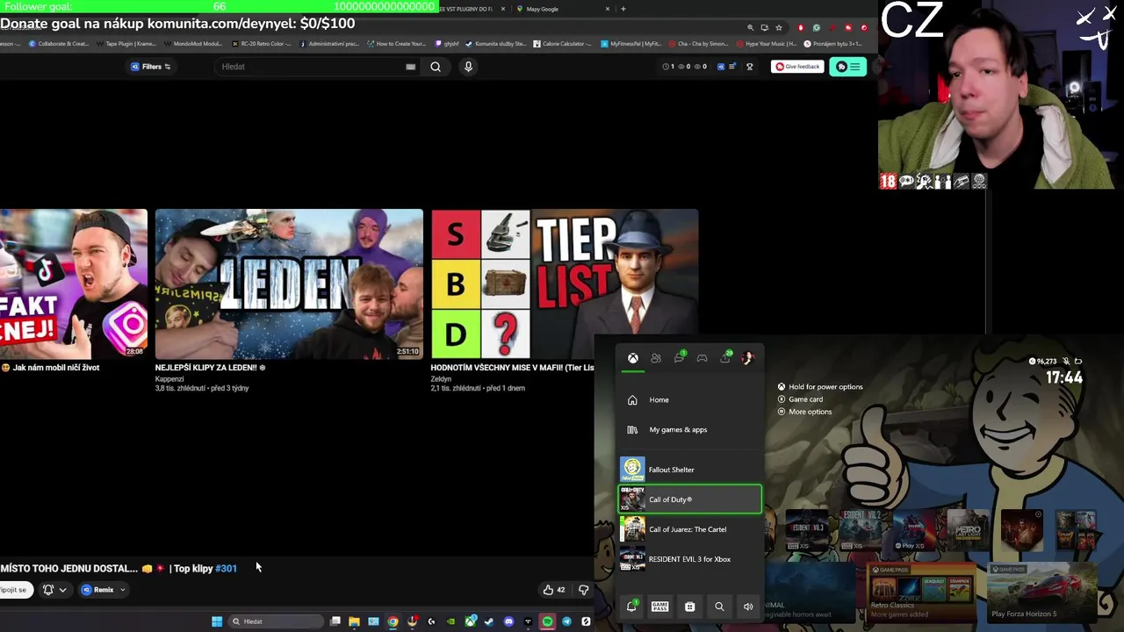Like the video with thumbs up
The width and height of the screenshot is (1124, 632).
click(553, 590)
